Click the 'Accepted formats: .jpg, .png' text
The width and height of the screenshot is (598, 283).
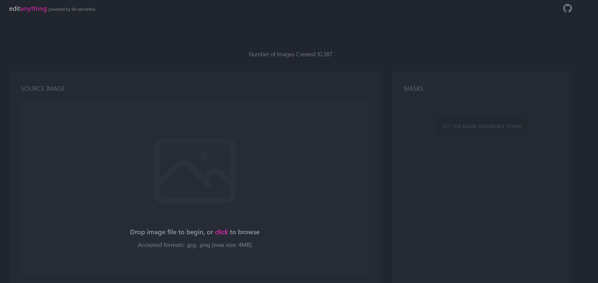point(195,245)
